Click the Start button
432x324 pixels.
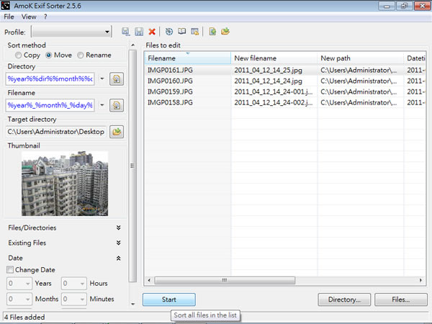[x=168, y=300]
